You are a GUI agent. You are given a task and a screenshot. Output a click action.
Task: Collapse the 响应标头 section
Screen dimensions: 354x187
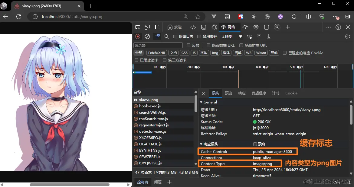(x=201, y=144)
